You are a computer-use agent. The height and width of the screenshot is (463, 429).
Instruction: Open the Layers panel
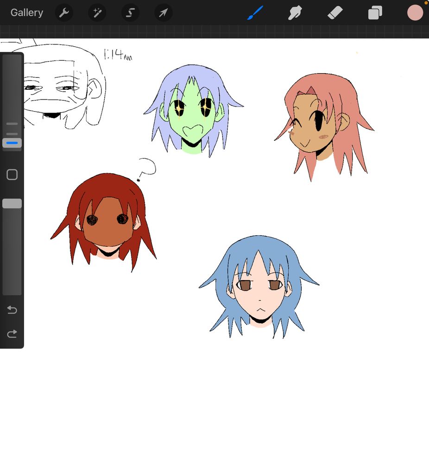pyautogui.click(x=375, y=13)
